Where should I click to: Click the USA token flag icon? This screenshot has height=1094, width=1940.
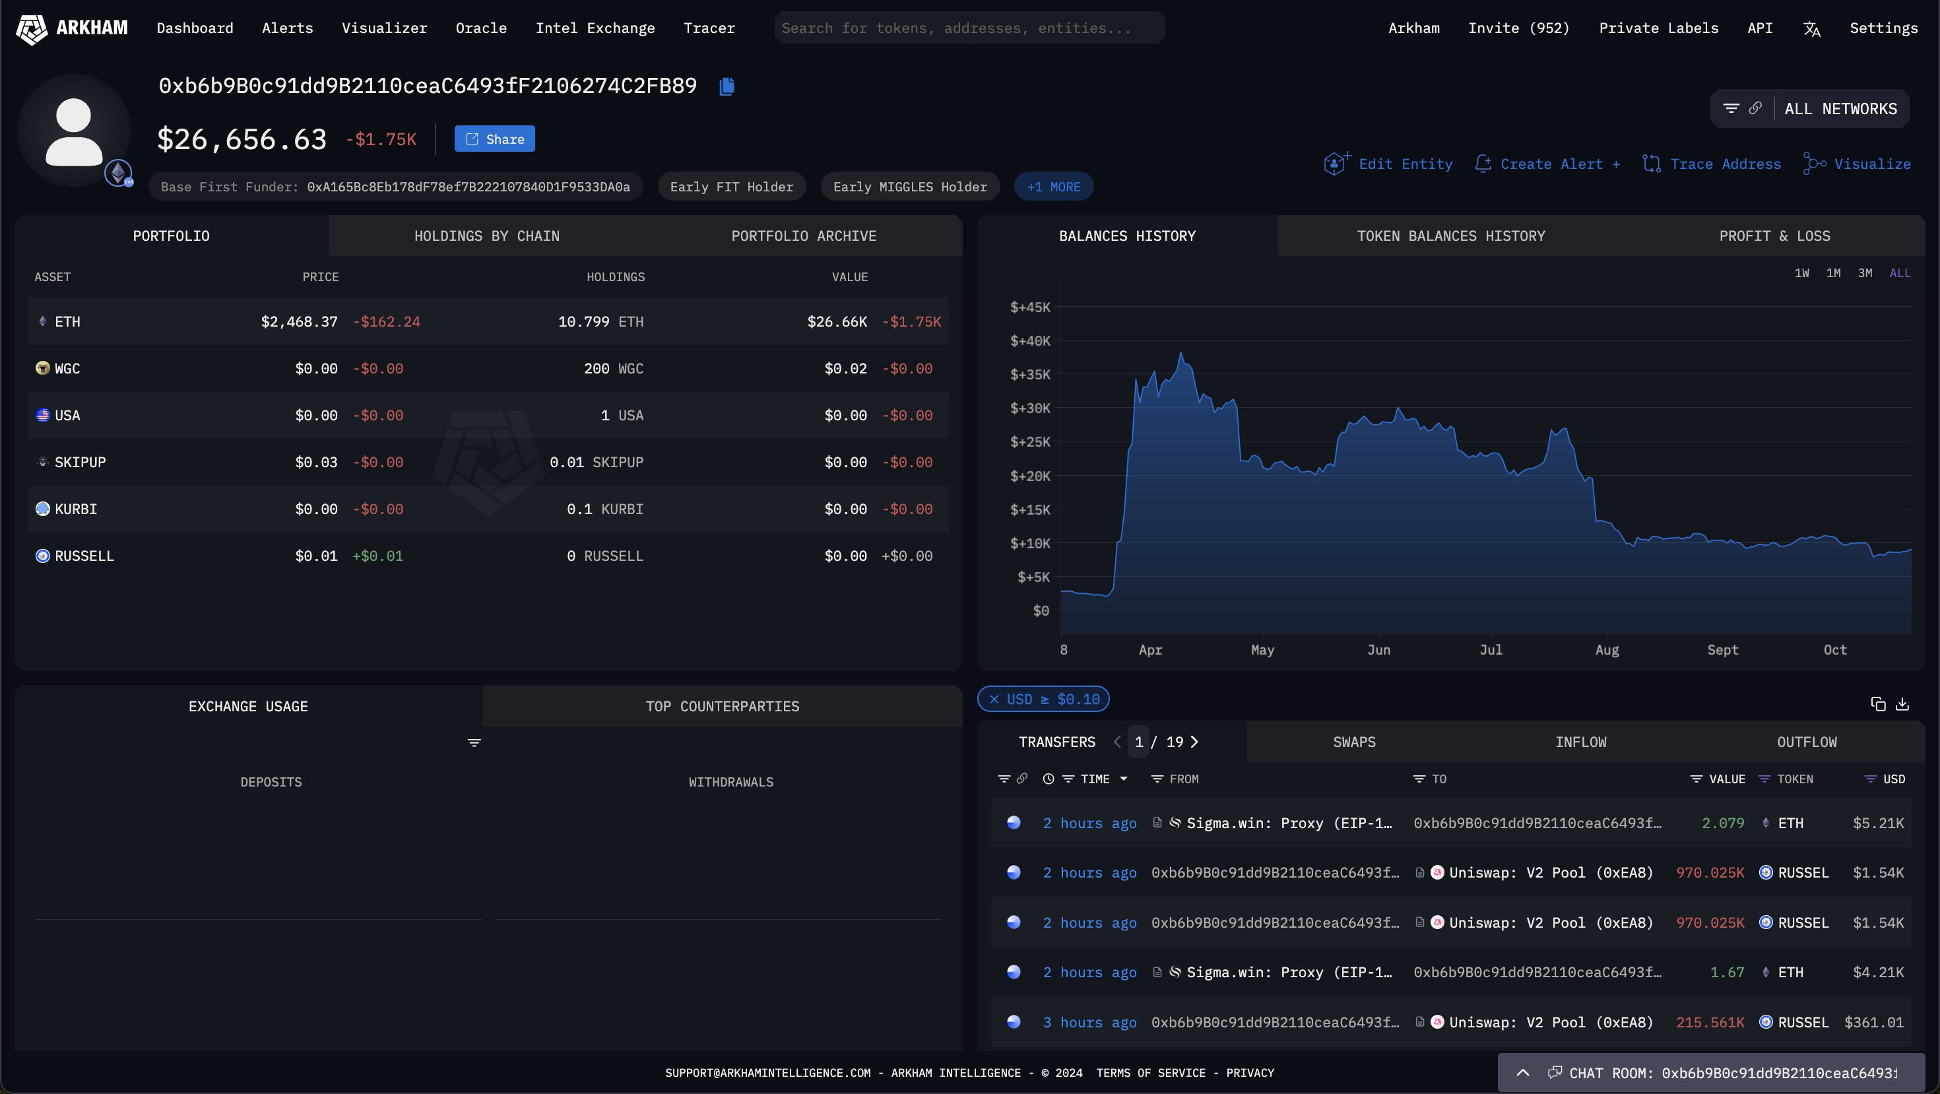pos(43,415)
